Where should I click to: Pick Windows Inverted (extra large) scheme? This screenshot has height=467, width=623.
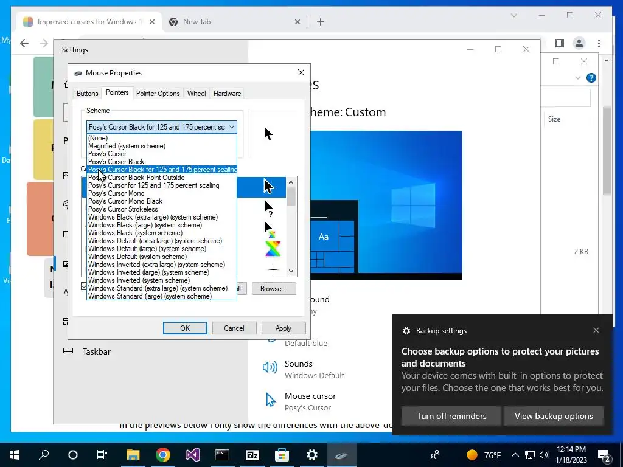click(x=162, y=265)
